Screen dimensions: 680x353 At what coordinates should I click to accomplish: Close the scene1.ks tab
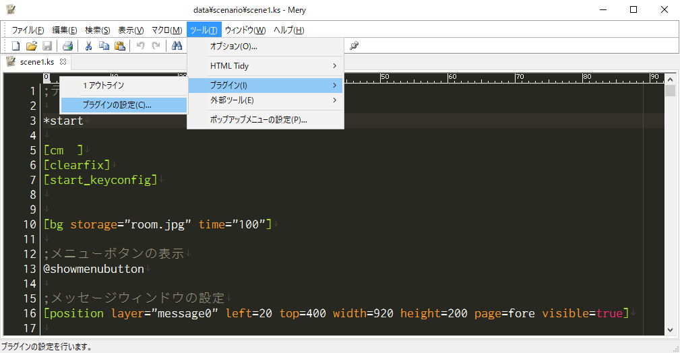63,61
